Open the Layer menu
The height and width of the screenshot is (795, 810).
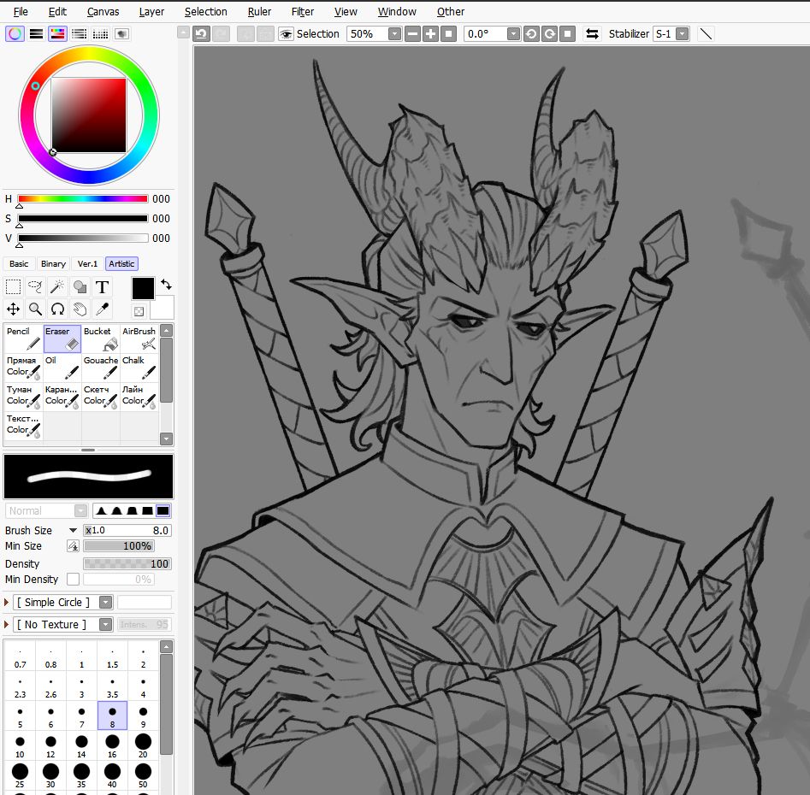coord(151,11)
